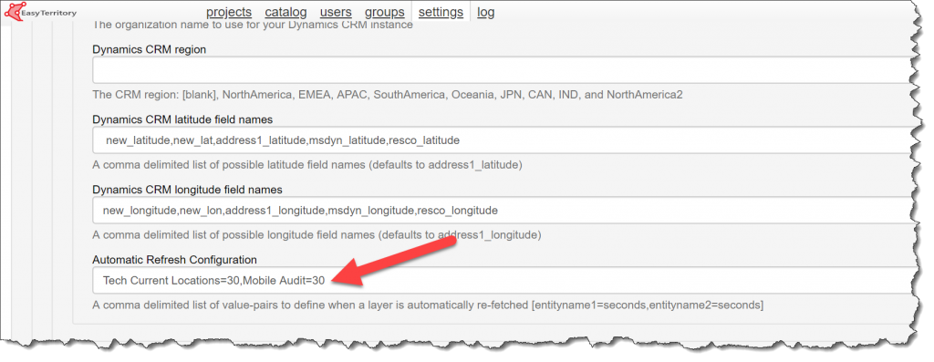Click the EasyTerritory logo
Screen dimensions: 934x362
pos(40,12)
